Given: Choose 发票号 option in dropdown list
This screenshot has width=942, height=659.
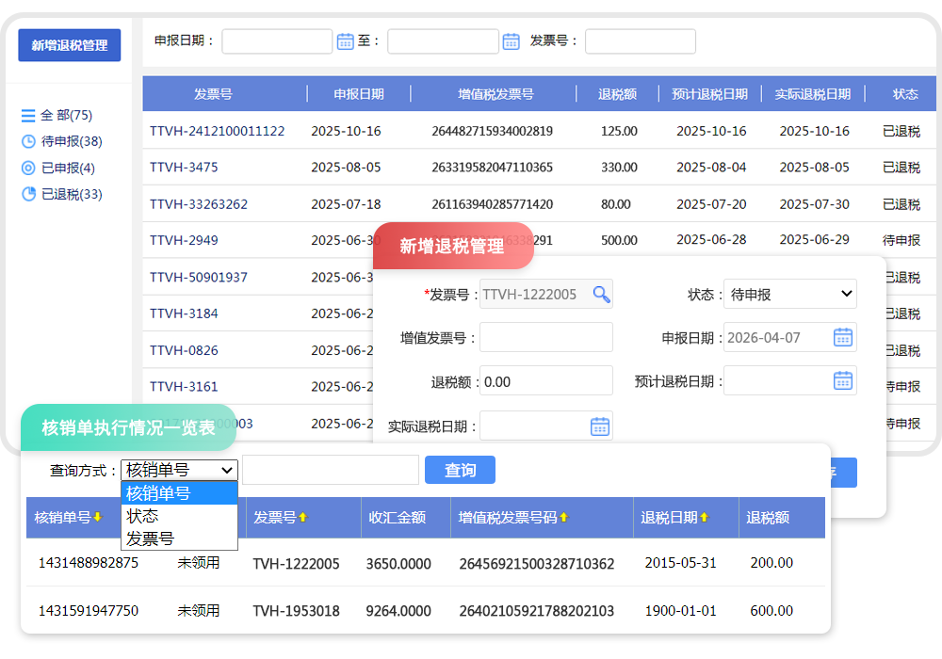Looking at the screenshot, I should point(180,538).
